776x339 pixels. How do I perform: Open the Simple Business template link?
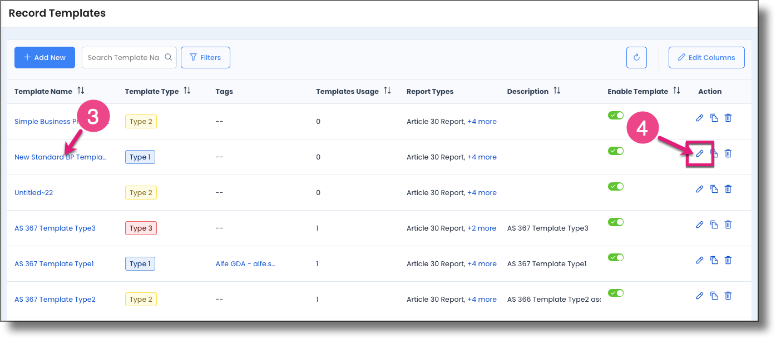coord(47,121)
